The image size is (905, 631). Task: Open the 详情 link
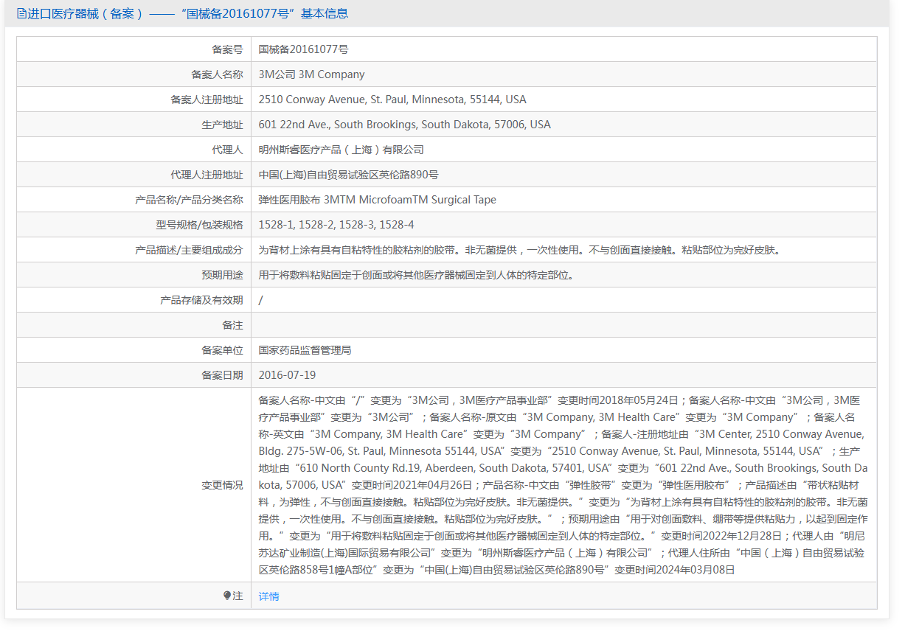[x=269, y=596]
